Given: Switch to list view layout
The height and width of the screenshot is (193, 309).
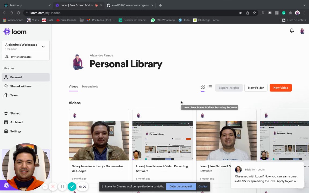Looking at the screenshot, I should (x=210, y=87).
